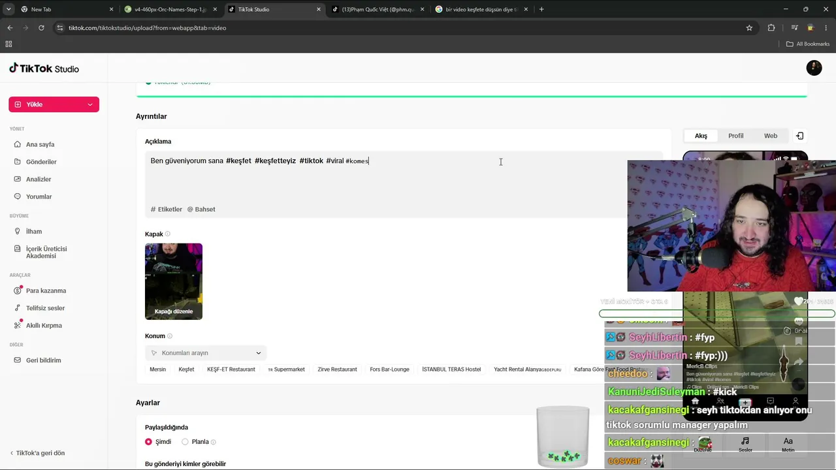Switch to the Akış preview tab

pyautogui.click(x=701, y=136)
